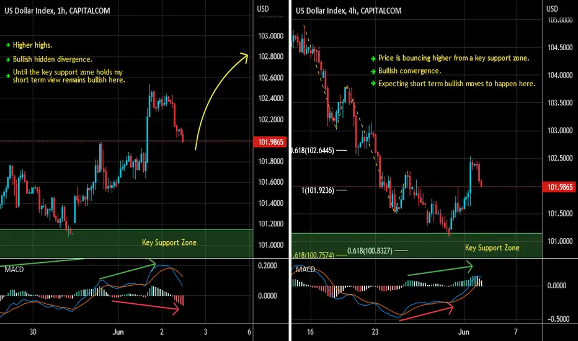Click the 101.2000 price level on 1h axis
Image resolution: width=578 pixels, height=341 pixels.
point(271,224)
